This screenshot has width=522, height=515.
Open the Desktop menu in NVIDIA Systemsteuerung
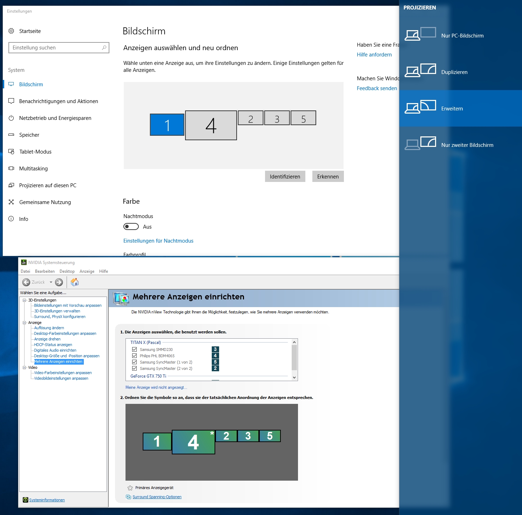click(67, 271)
